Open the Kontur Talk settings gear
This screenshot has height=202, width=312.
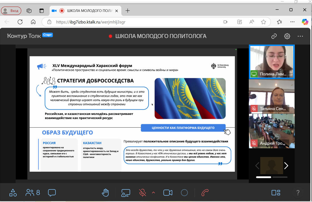pyautogui.click(x=287, y=36)
